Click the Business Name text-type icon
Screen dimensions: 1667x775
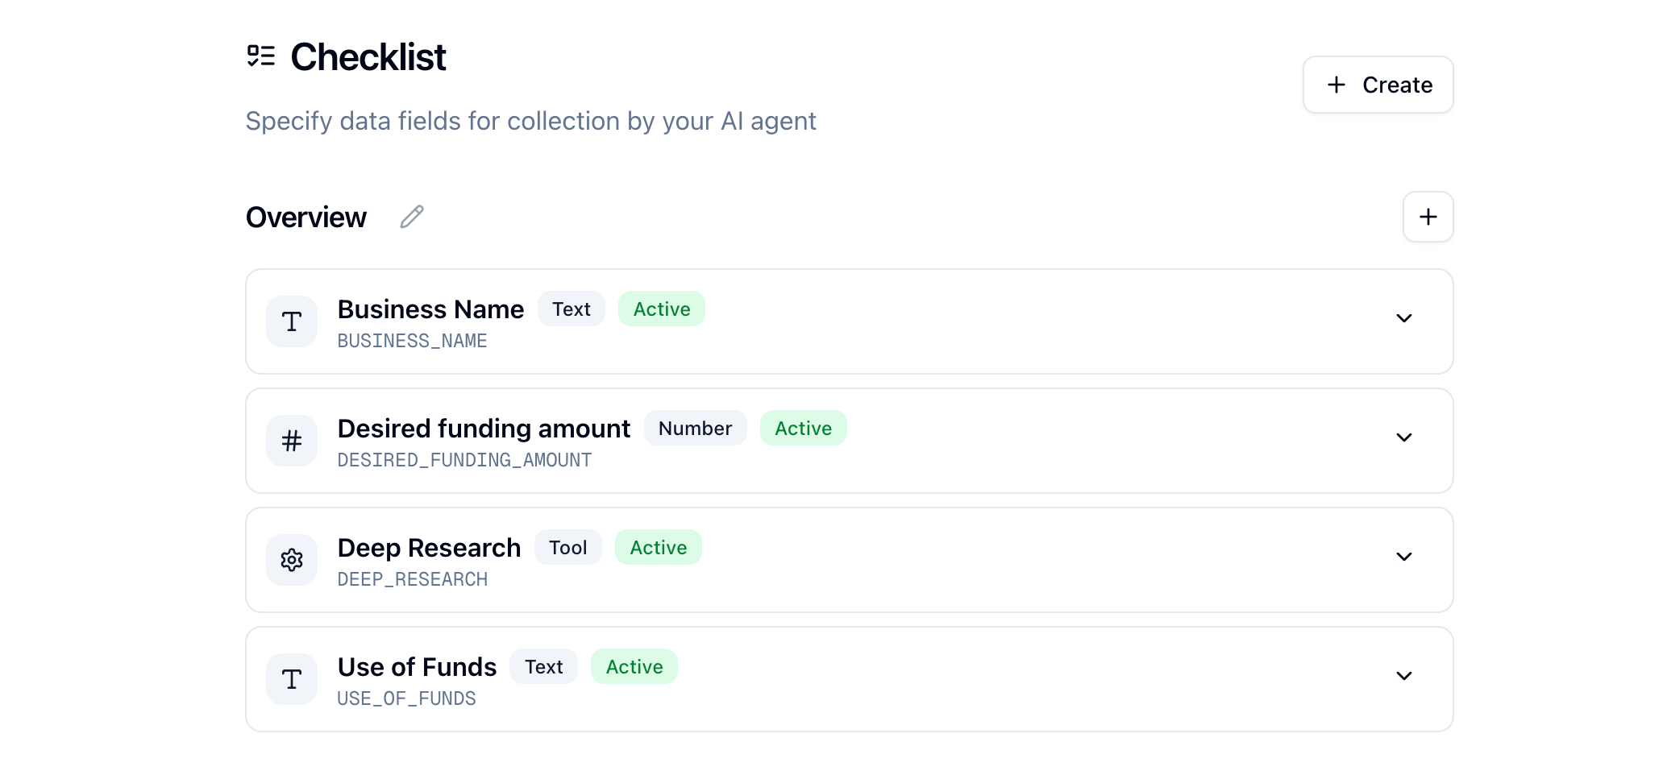point(292,321)
